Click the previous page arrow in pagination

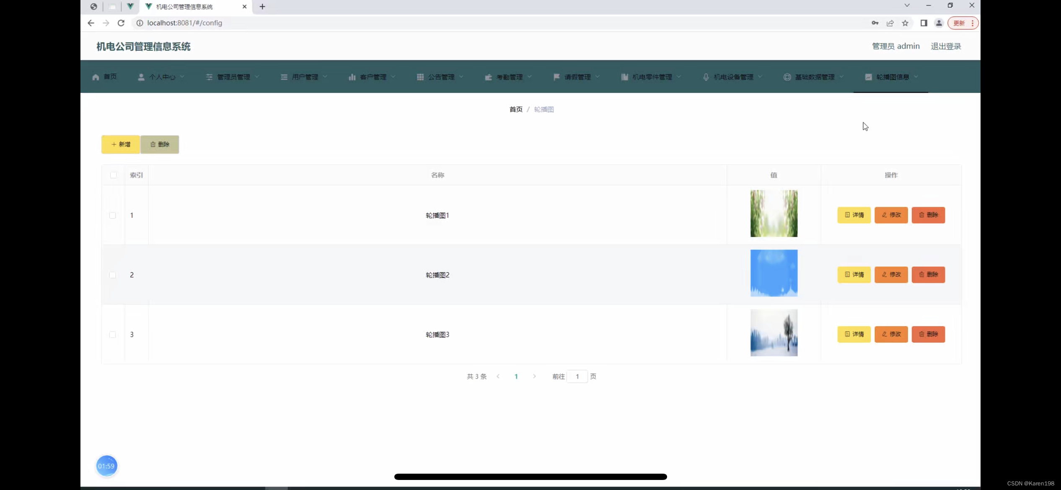[x=498, y=377]
